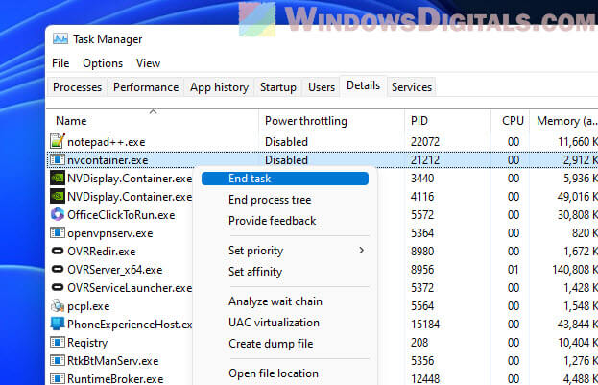
Task: Select Open file location entry
Action: (x=273, y=373)
